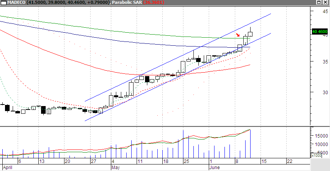Click the 10000 volume axis label

(321, 144)
